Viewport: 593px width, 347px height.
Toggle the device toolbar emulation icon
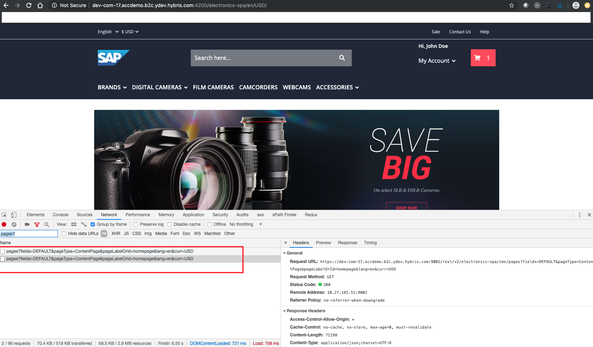tap(14, 214)
